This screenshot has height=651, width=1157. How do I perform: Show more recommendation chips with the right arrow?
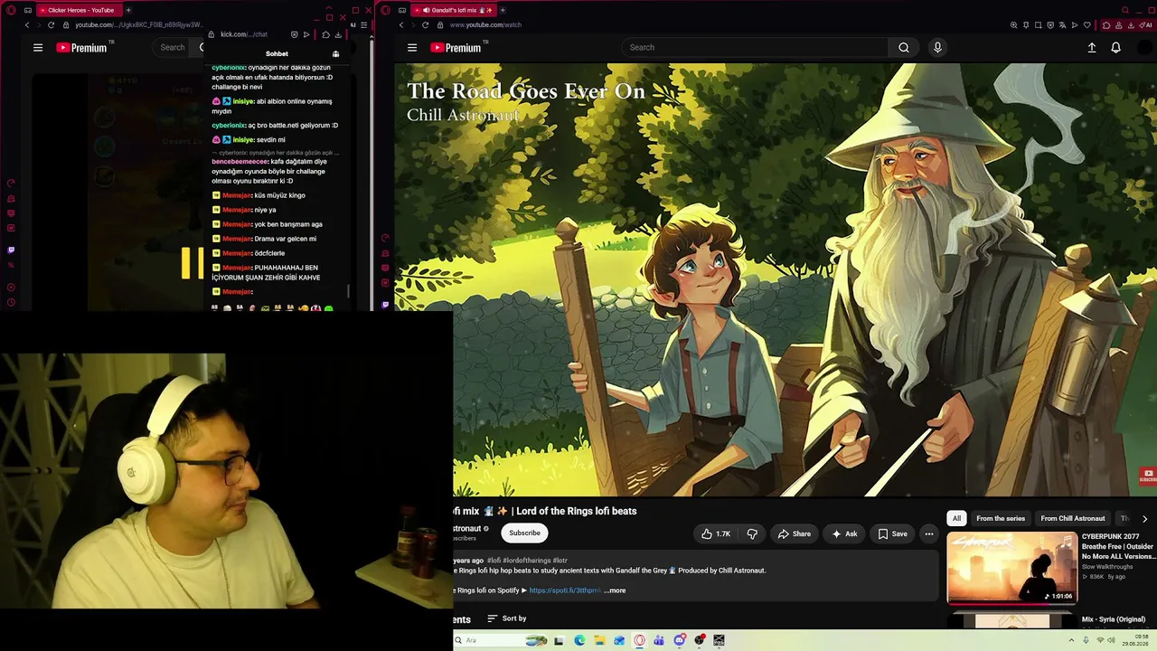[1144, 519]
